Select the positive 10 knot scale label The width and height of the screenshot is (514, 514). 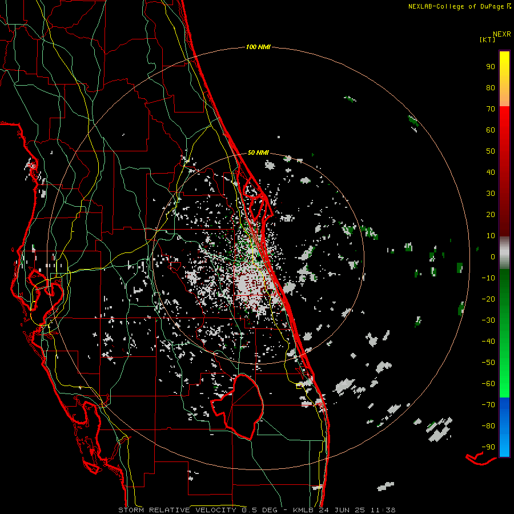click(491, 236)
